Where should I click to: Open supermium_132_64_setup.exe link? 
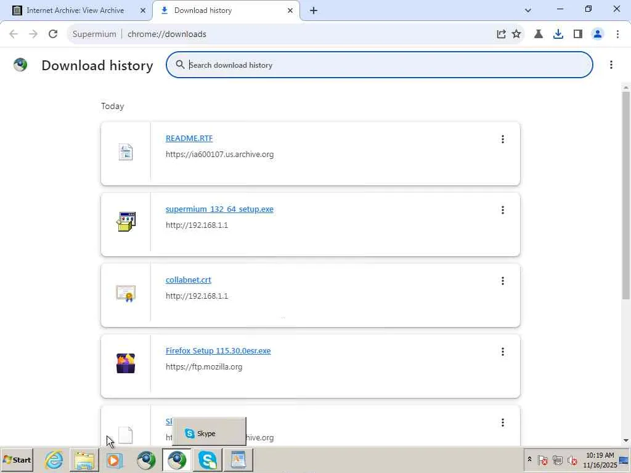[219, 209]
